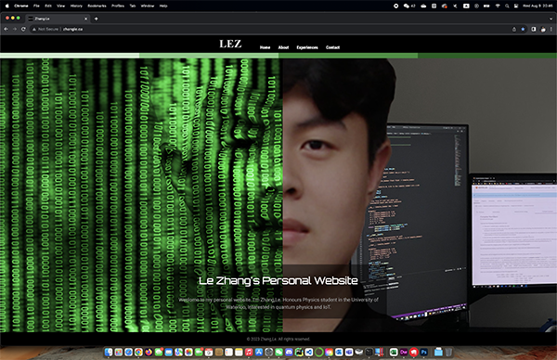The height and width of the screenshot is (360, 557).
Task: Go back using the browser back arrow
Action: (x=6, y=29)
